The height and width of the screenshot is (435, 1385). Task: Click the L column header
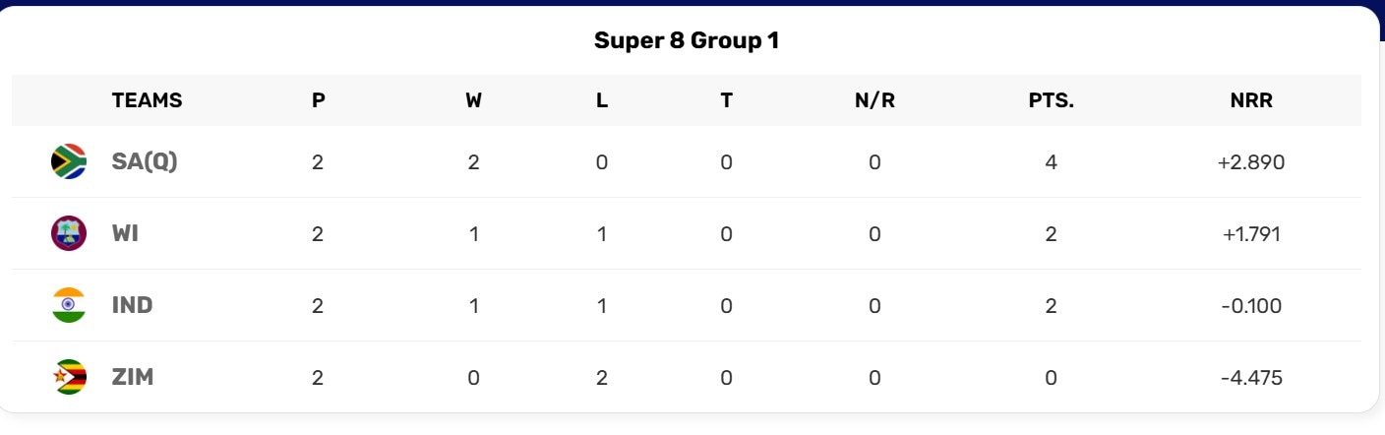point(602,100)
